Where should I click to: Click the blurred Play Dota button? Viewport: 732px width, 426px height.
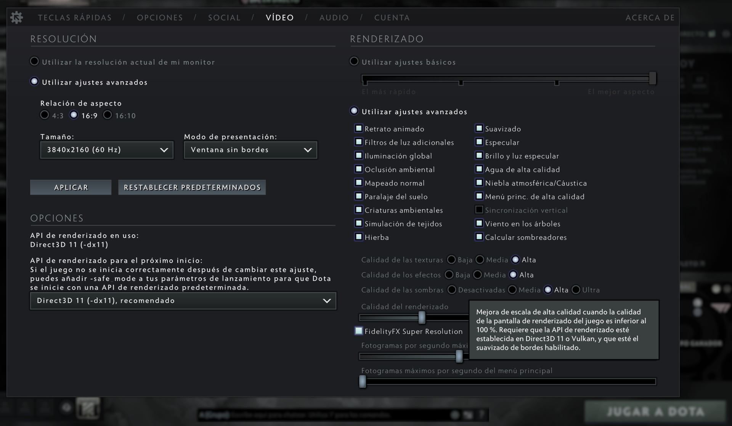(655, 412)
